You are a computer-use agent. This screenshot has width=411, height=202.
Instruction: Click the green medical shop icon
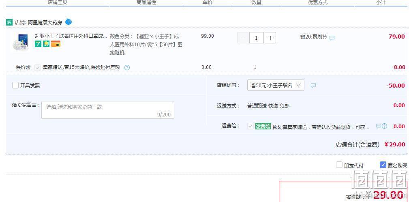[x=9, y=22]
